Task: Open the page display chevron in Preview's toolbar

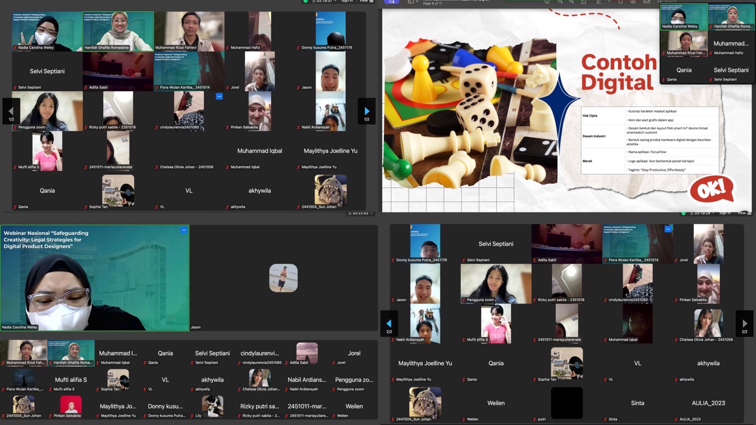Action: coord(417,2)
